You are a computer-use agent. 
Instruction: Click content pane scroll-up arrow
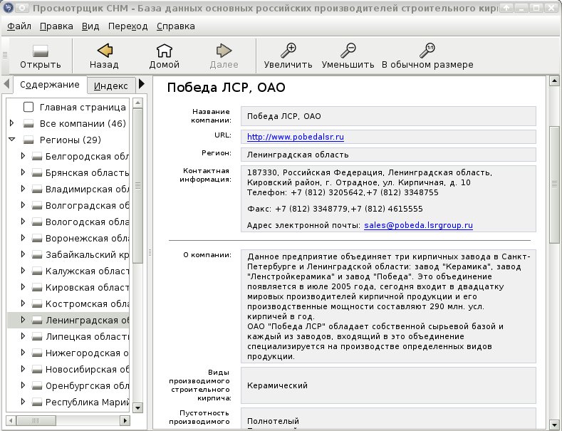pos(554,81)
